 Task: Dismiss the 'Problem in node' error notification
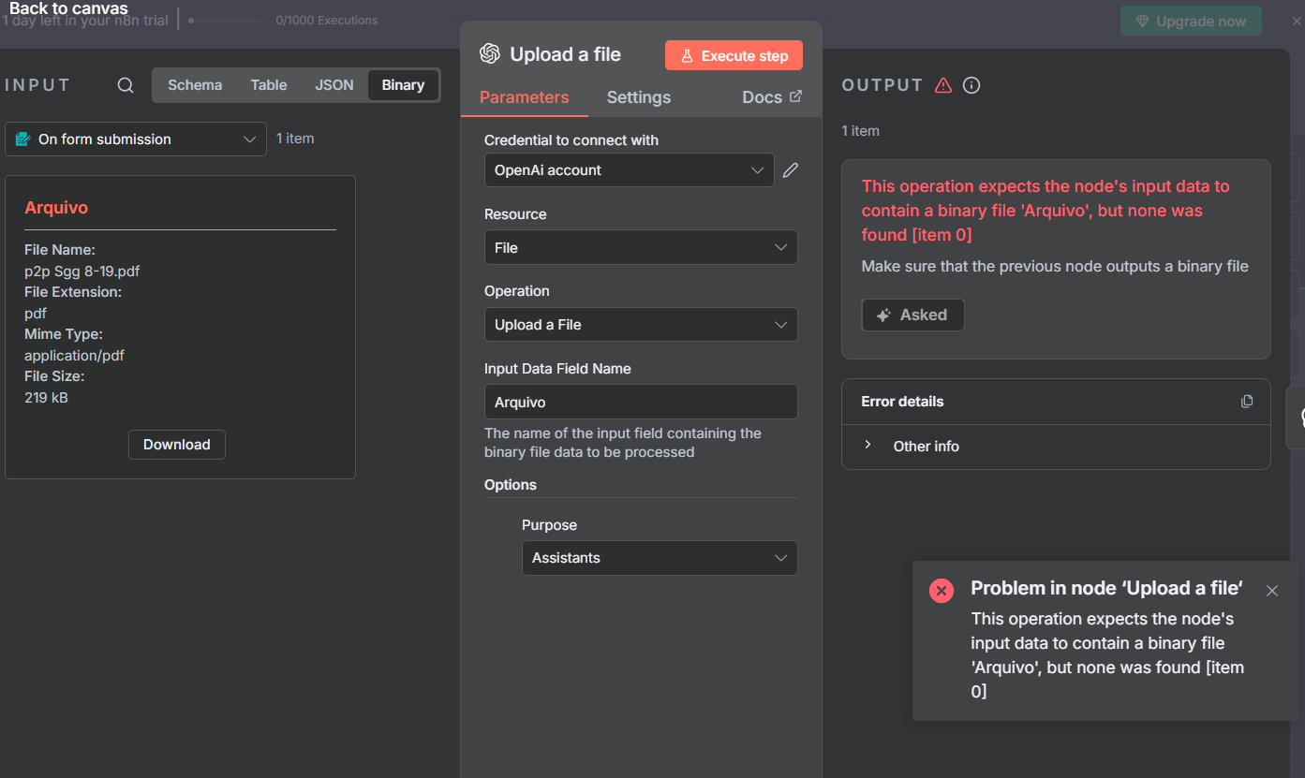click(1271, 591)
